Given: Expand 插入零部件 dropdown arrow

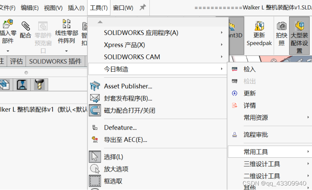Looking at the screenshot, I should (x=8, y=51).
